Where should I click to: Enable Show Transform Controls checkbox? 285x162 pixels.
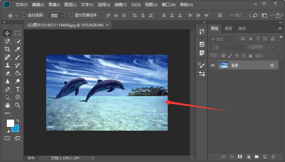click(71, 15)
